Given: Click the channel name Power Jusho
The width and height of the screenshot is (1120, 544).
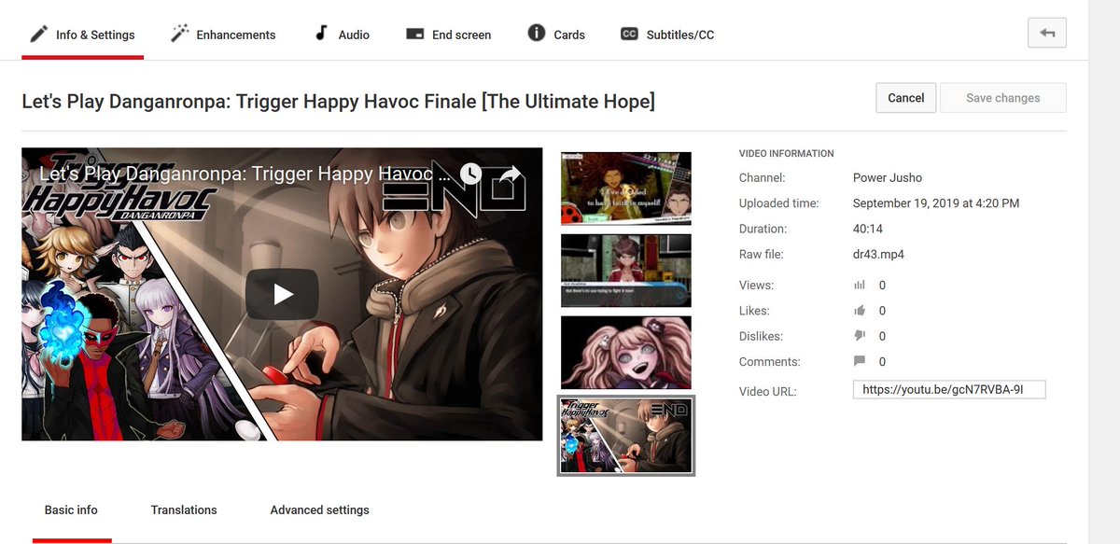Looking at the screenshot, I should [x=888, y=177].
